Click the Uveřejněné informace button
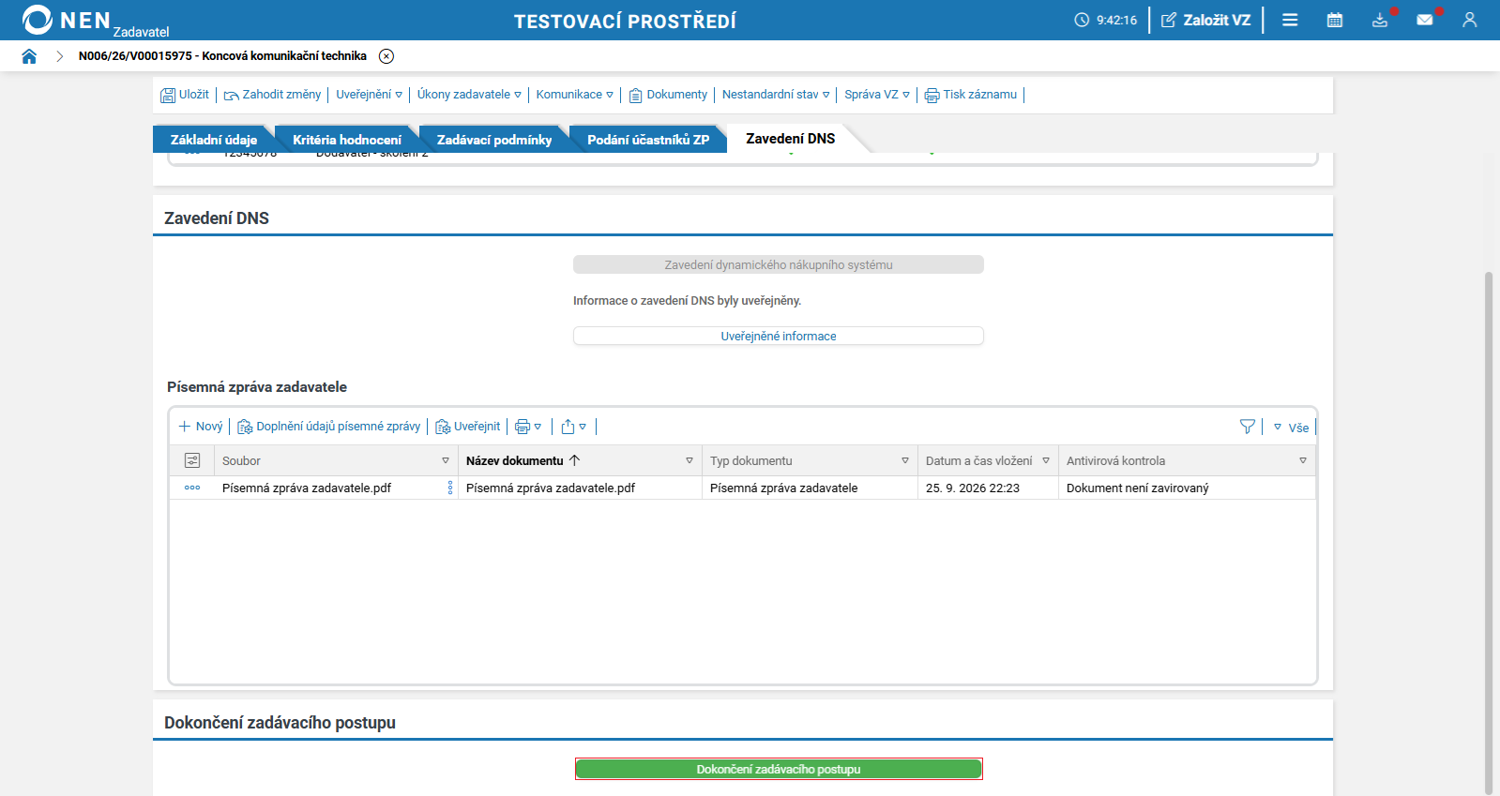The image size is (1500, 796). click(x=779, y=336)
